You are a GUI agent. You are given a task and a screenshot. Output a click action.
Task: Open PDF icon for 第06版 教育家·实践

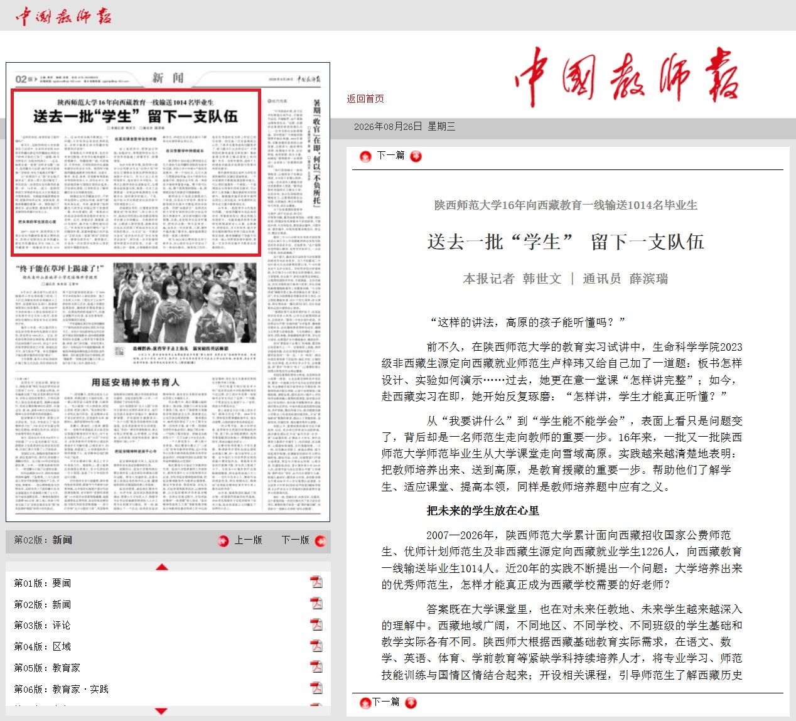click(316, 688)
